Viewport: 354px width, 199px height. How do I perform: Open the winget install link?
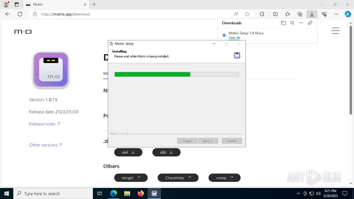coord(131,178)
